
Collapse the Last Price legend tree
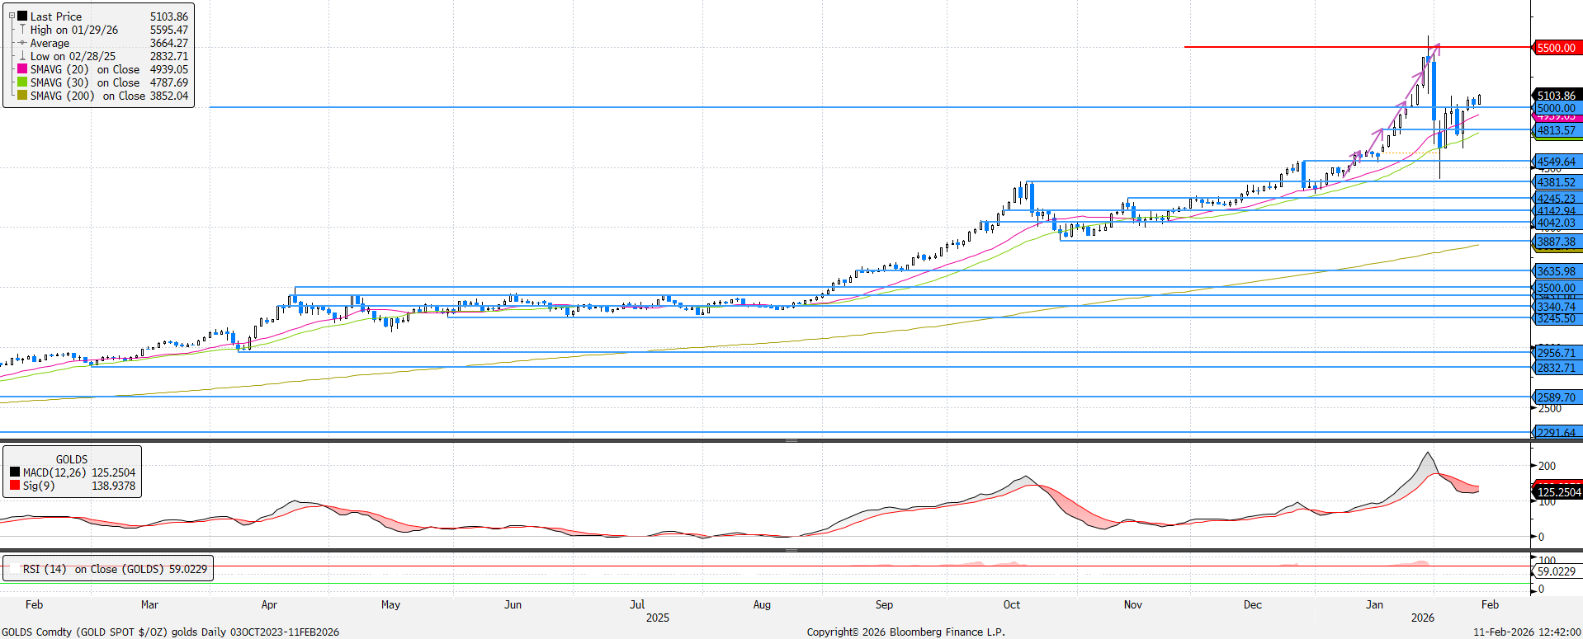12,16
